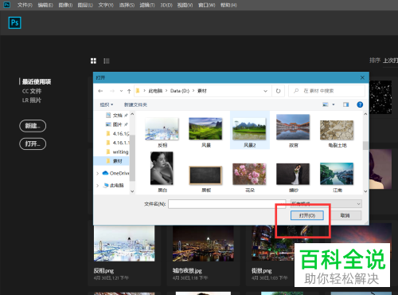Open the file format filter dropdown
Screen dimensions: 398x295
(326, 204)
